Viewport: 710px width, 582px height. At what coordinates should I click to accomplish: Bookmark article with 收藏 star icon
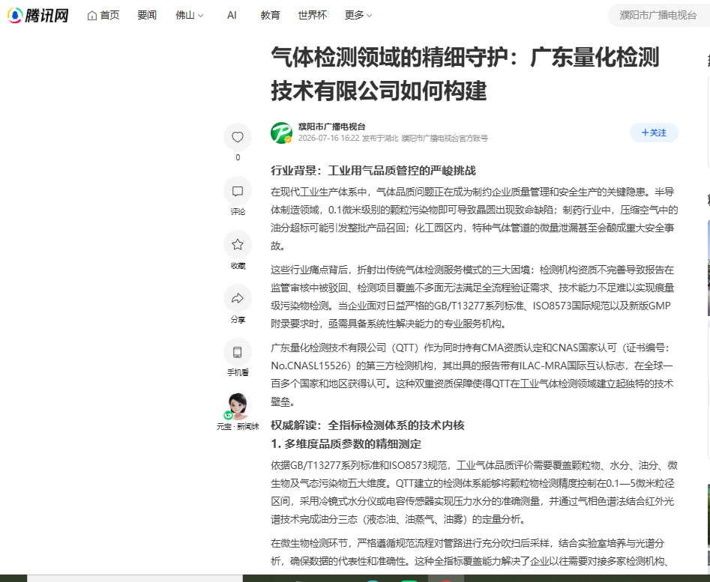coord(238,245)
